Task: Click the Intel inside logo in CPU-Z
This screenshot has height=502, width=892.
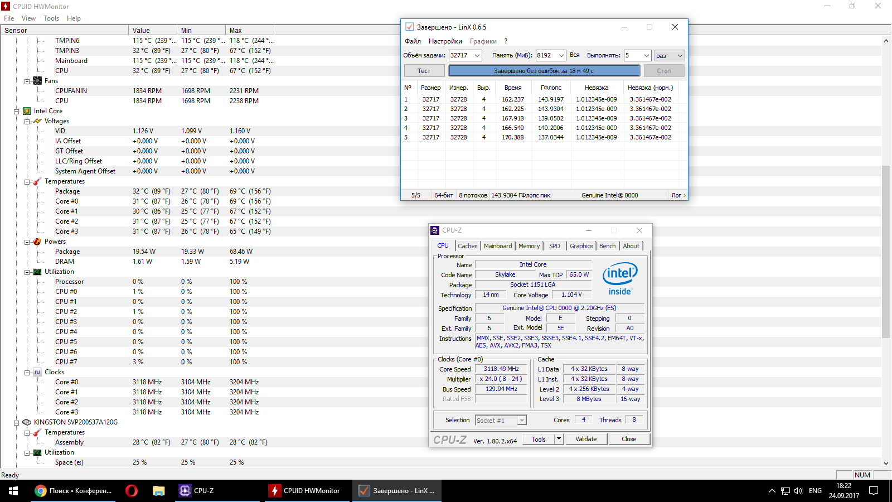Action: tap(620, 279)
